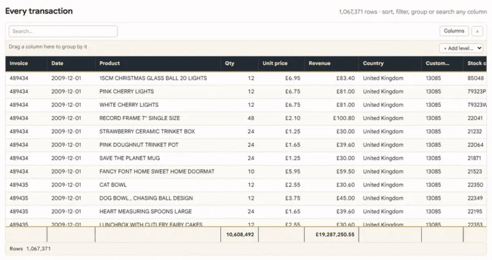Image resolution: width=492 pixels, height=260 pixels.
Task: Sort by the Invoice column header
Action: coord(26,64)
